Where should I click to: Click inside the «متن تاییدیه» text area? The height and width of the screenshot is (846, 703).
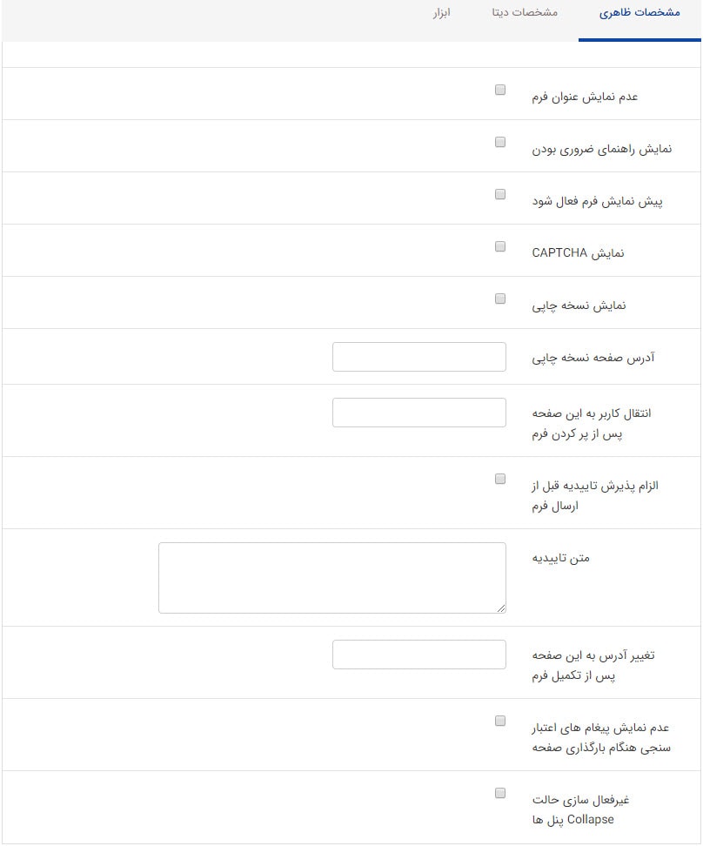331,576
